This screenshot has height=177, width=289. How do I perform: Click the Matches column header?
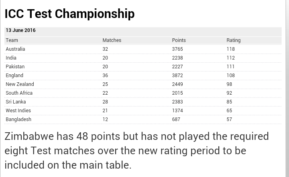(x=112, y=40)
